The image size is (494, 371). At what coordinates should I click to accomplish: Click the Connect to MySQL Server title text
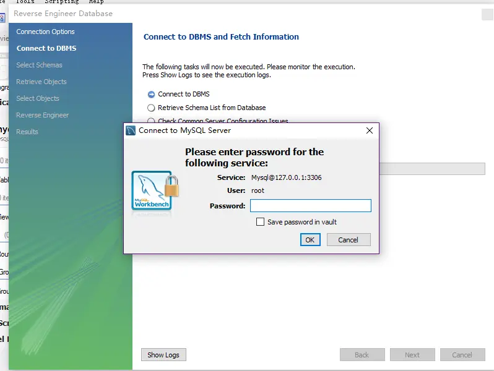pyautogui.click(x=184, y=130)
